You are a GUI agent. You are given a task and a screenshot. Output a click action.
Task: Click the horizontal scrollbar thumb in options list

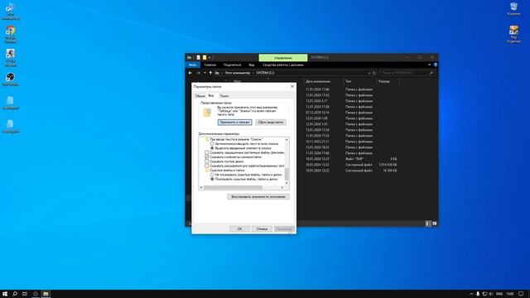233,188
